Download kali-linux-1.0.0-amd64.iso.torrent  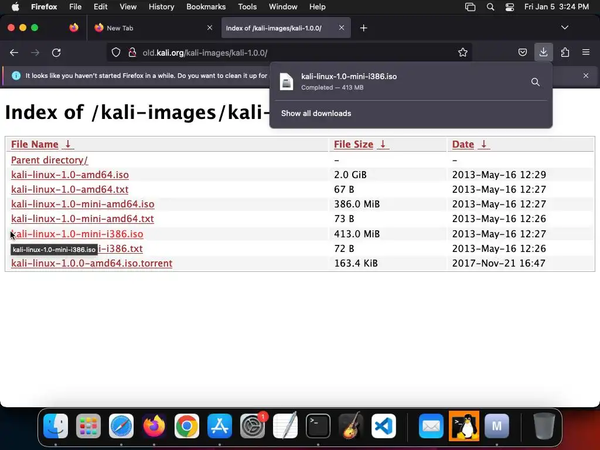(91, 263)
